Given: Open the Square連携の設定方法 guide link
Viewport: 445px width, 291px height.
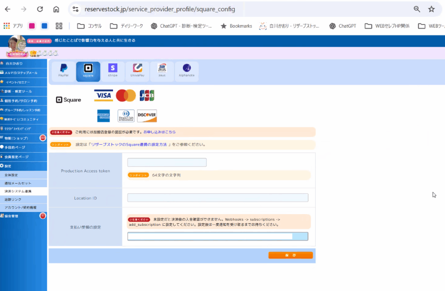Looking at the screenshot, I should tap(129, 145).
